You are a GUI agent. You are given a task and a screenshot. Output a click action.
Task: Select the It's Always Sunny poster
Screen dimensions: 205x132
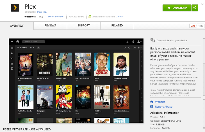tap(64, 97)
